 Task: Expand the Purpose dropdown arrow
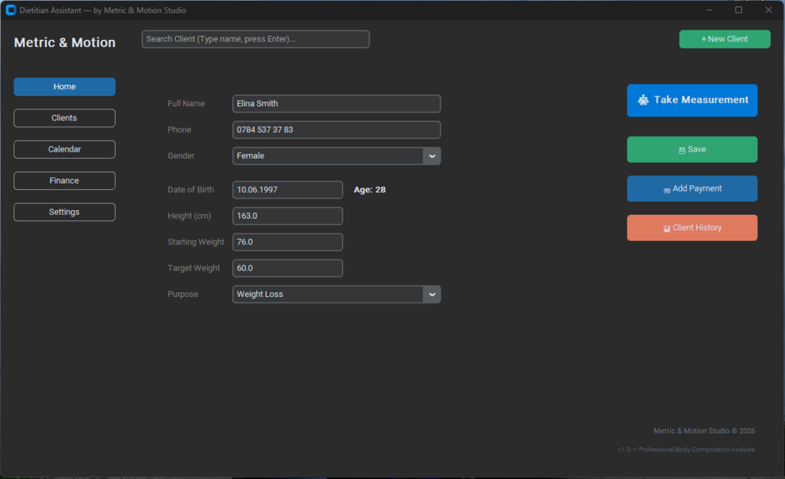point(432,294)
